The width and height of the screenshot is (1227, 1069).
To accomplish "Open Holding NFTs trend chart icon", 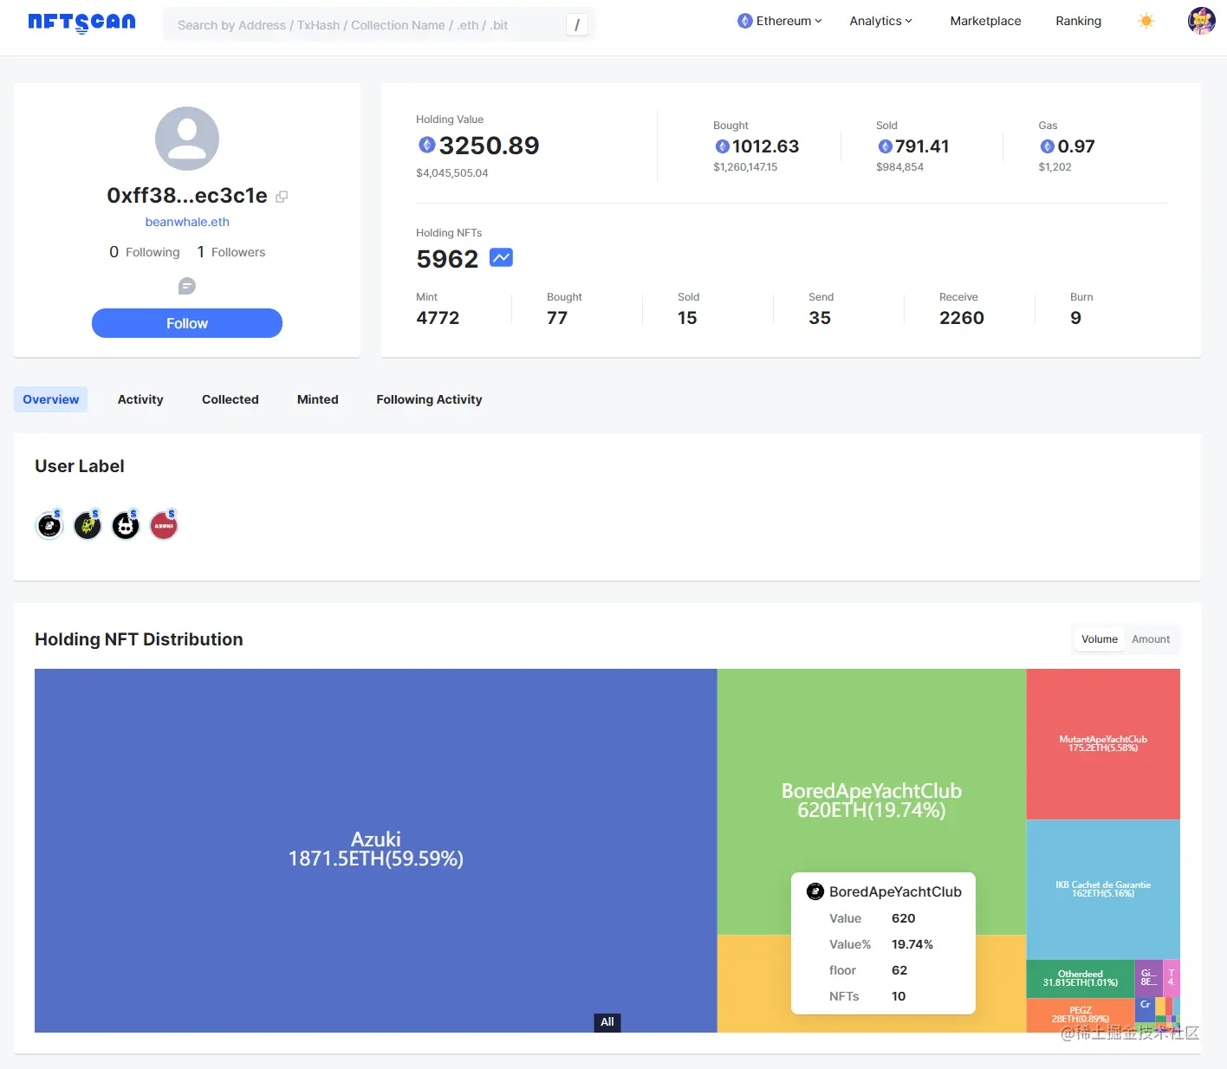I will click(x=501, y=257).
